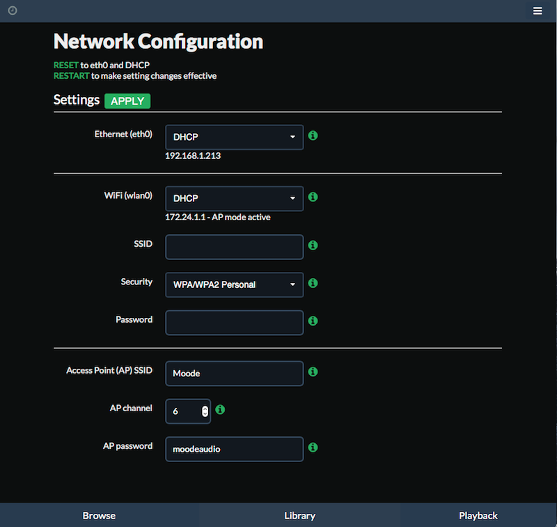Click the green APPLY button
The width and height of the screenshot is (557, 527).
coord(127,101)
